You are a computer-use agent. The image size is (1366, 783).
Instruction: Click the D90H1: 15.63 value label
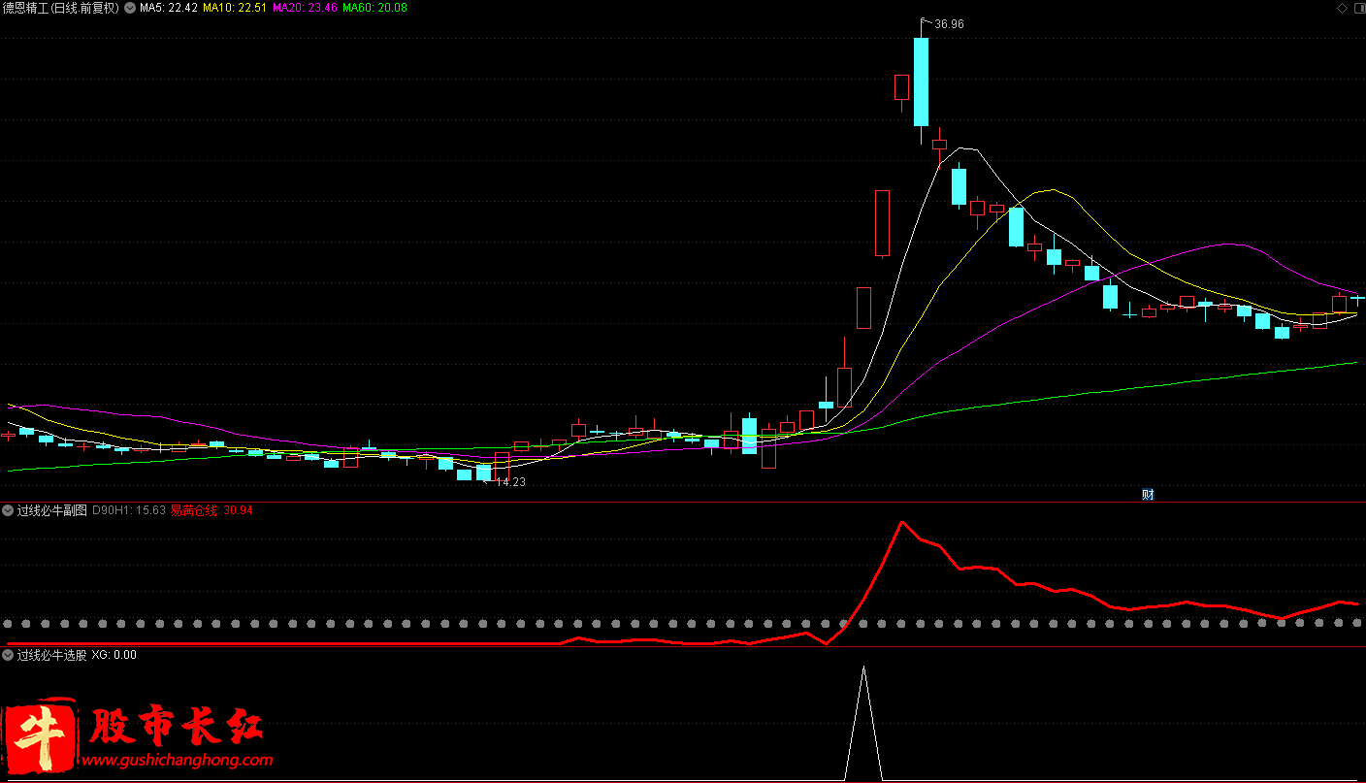[128, 509]
